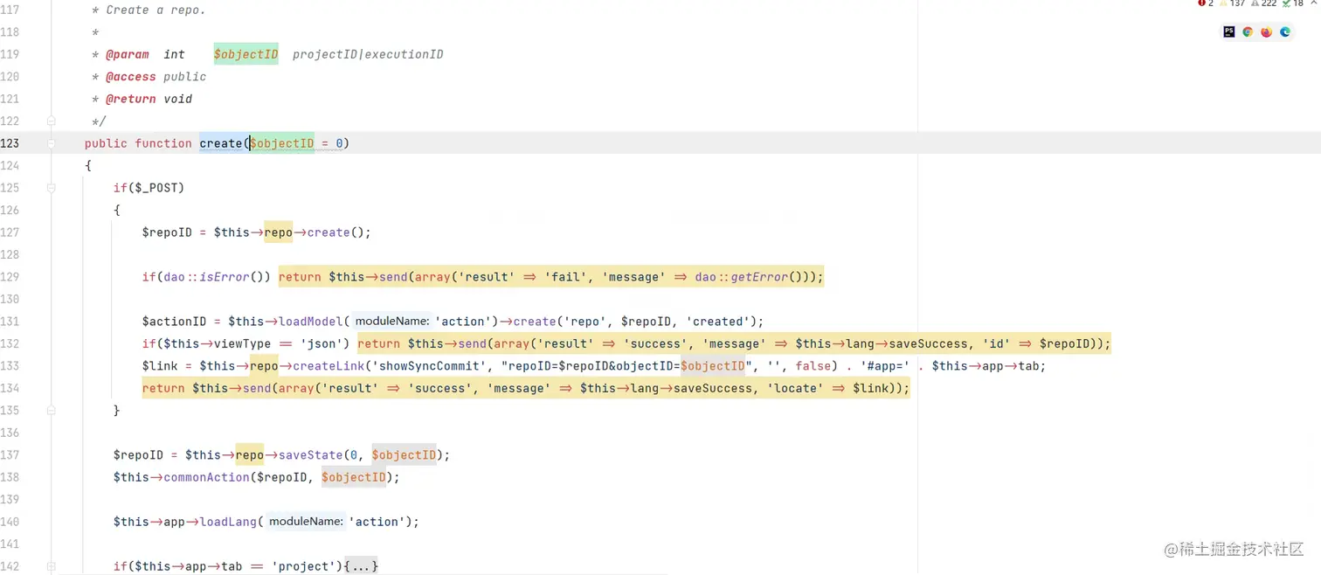This screenshot has width=1321, height=575.
Task: Expand folded block marker at line 142
Action: [x=51, y=566]
